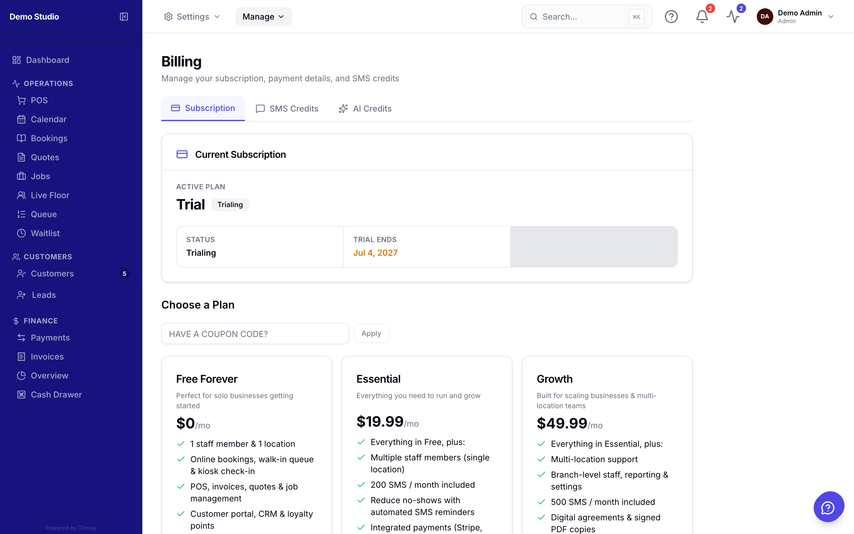Image resolution: width=854 pixels, height=534 pixels.
Task: Open the Payments link
Action: 50,338
